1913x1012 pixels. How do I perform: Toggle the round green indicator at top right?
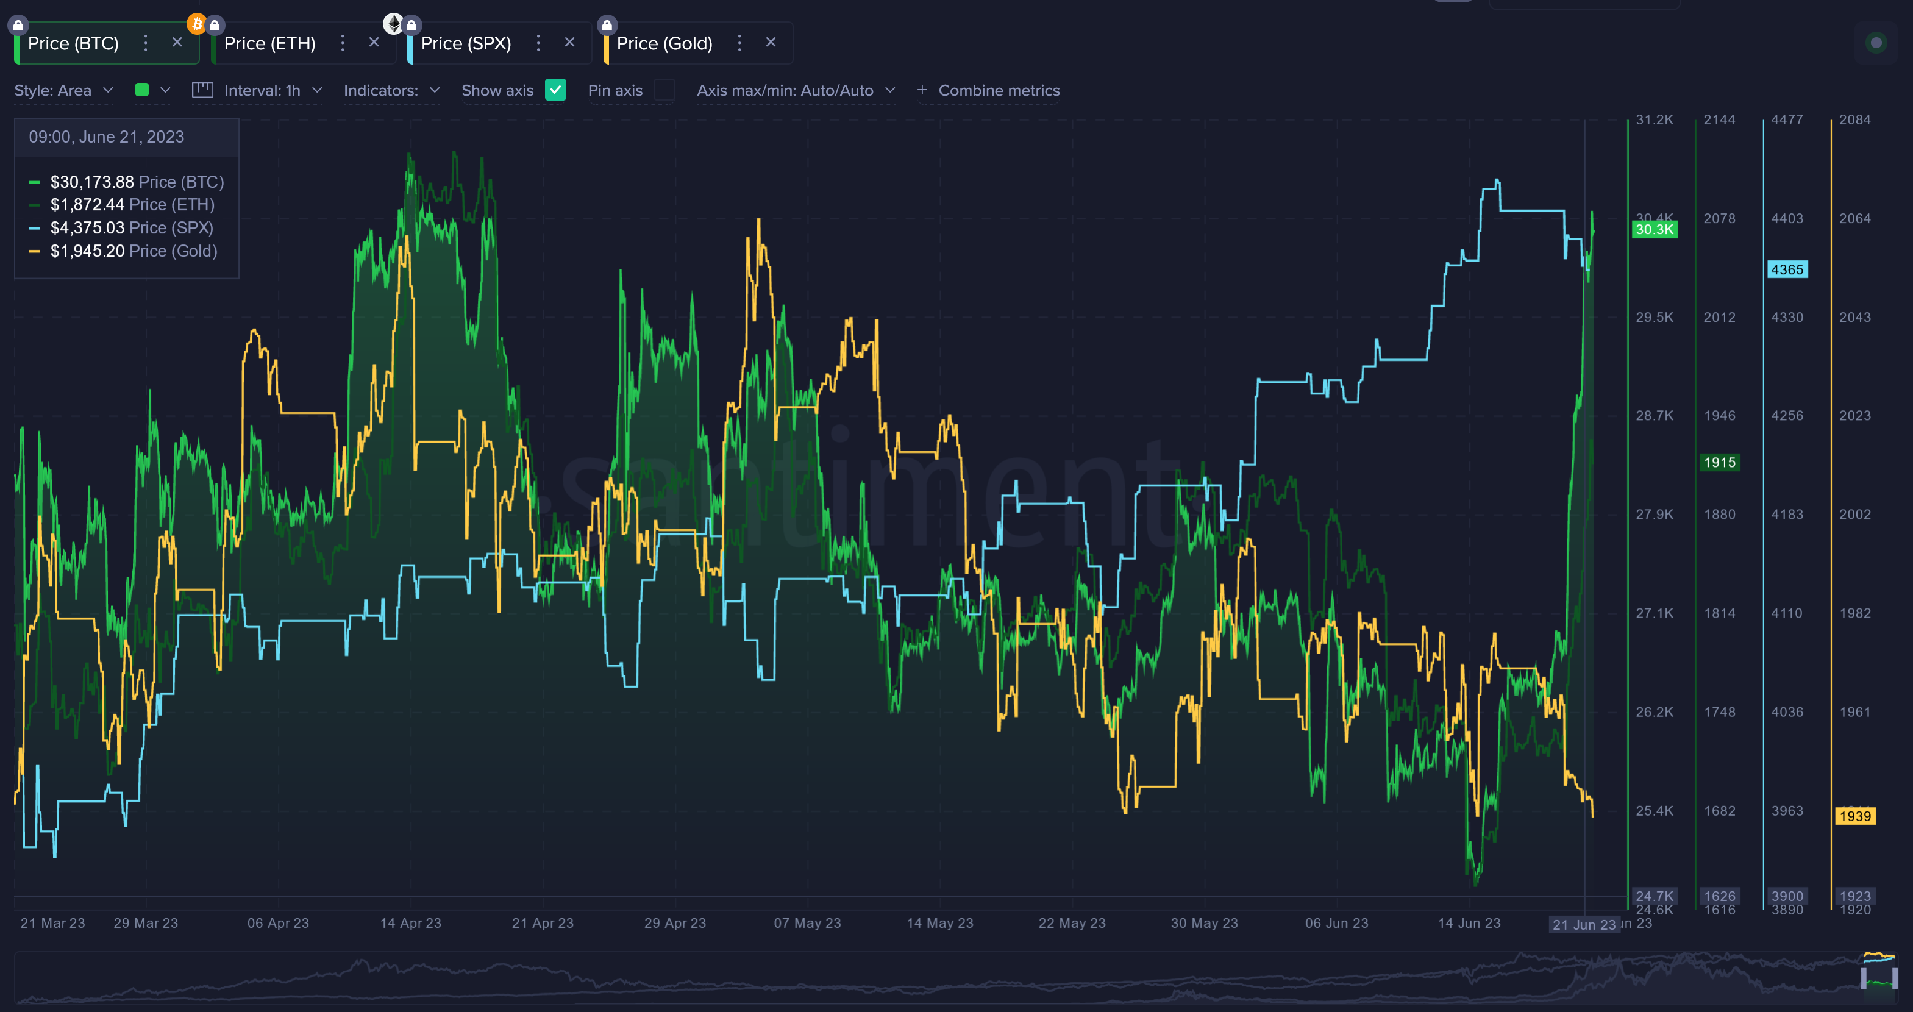(1876, 43)
